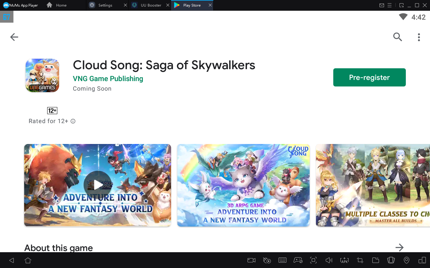
Task: Switch to the Settings tab
Action: click(x=103, y=5)
